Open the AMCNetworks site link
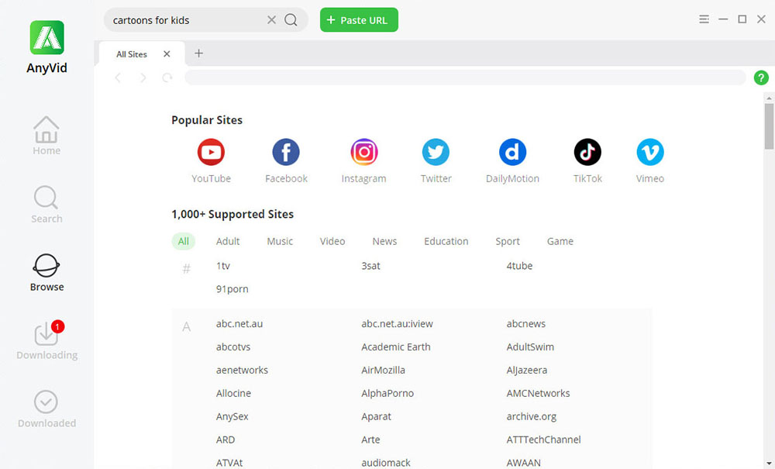The height and width of the screenshot is (469, 775). click(x=539, y=393)
